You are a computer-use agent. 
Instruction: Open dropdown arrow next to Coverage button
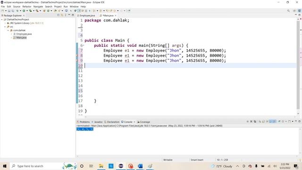point(34,11)
